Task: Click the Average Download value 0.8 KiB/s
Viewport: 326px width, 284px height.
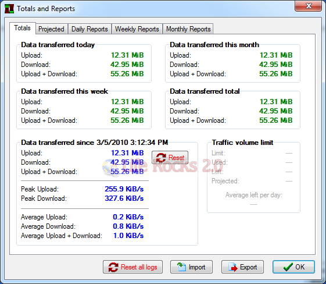Action: tap(128, 226)
